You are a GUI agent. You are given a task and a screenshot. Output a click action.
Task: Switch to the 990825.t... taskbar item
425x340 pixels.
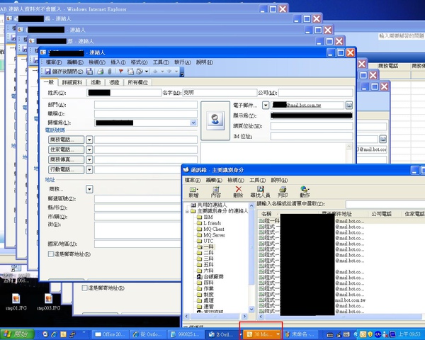pyautogui.click(x=185, y=334)
